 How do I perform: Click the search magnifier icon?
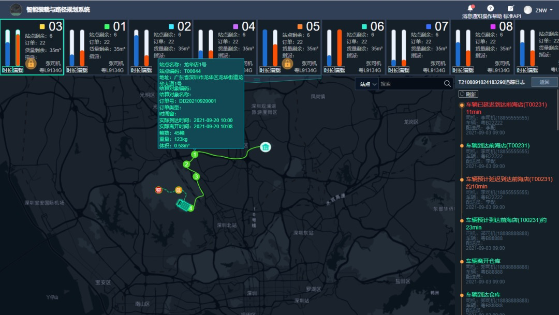click(447, 84)
